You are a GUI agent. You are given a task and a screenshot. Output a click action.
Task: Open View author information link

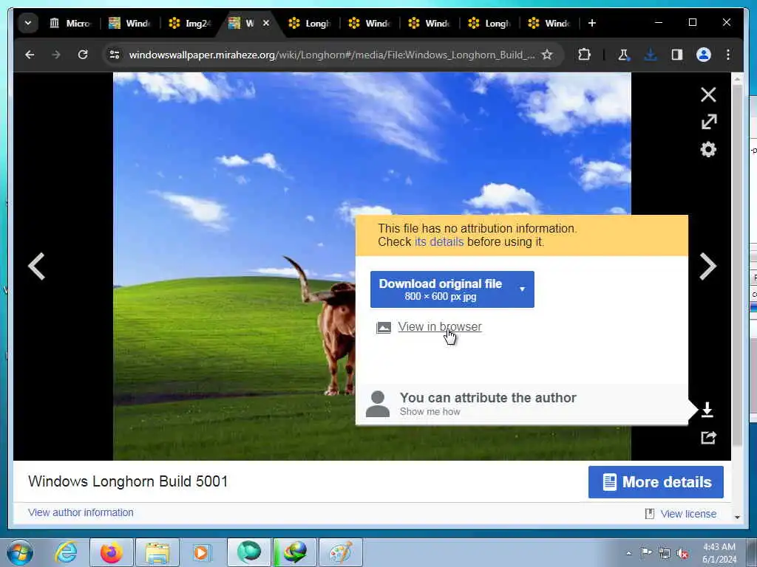[81, 512]
